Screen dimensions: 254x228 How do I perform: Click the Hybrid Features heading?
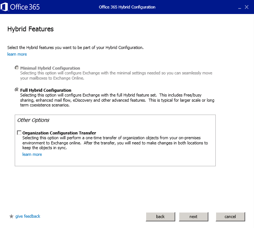tap(31, 29)
